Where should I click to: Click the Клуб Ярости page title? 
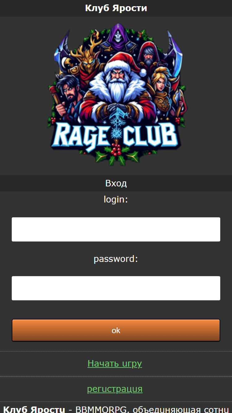click(116, 8)
